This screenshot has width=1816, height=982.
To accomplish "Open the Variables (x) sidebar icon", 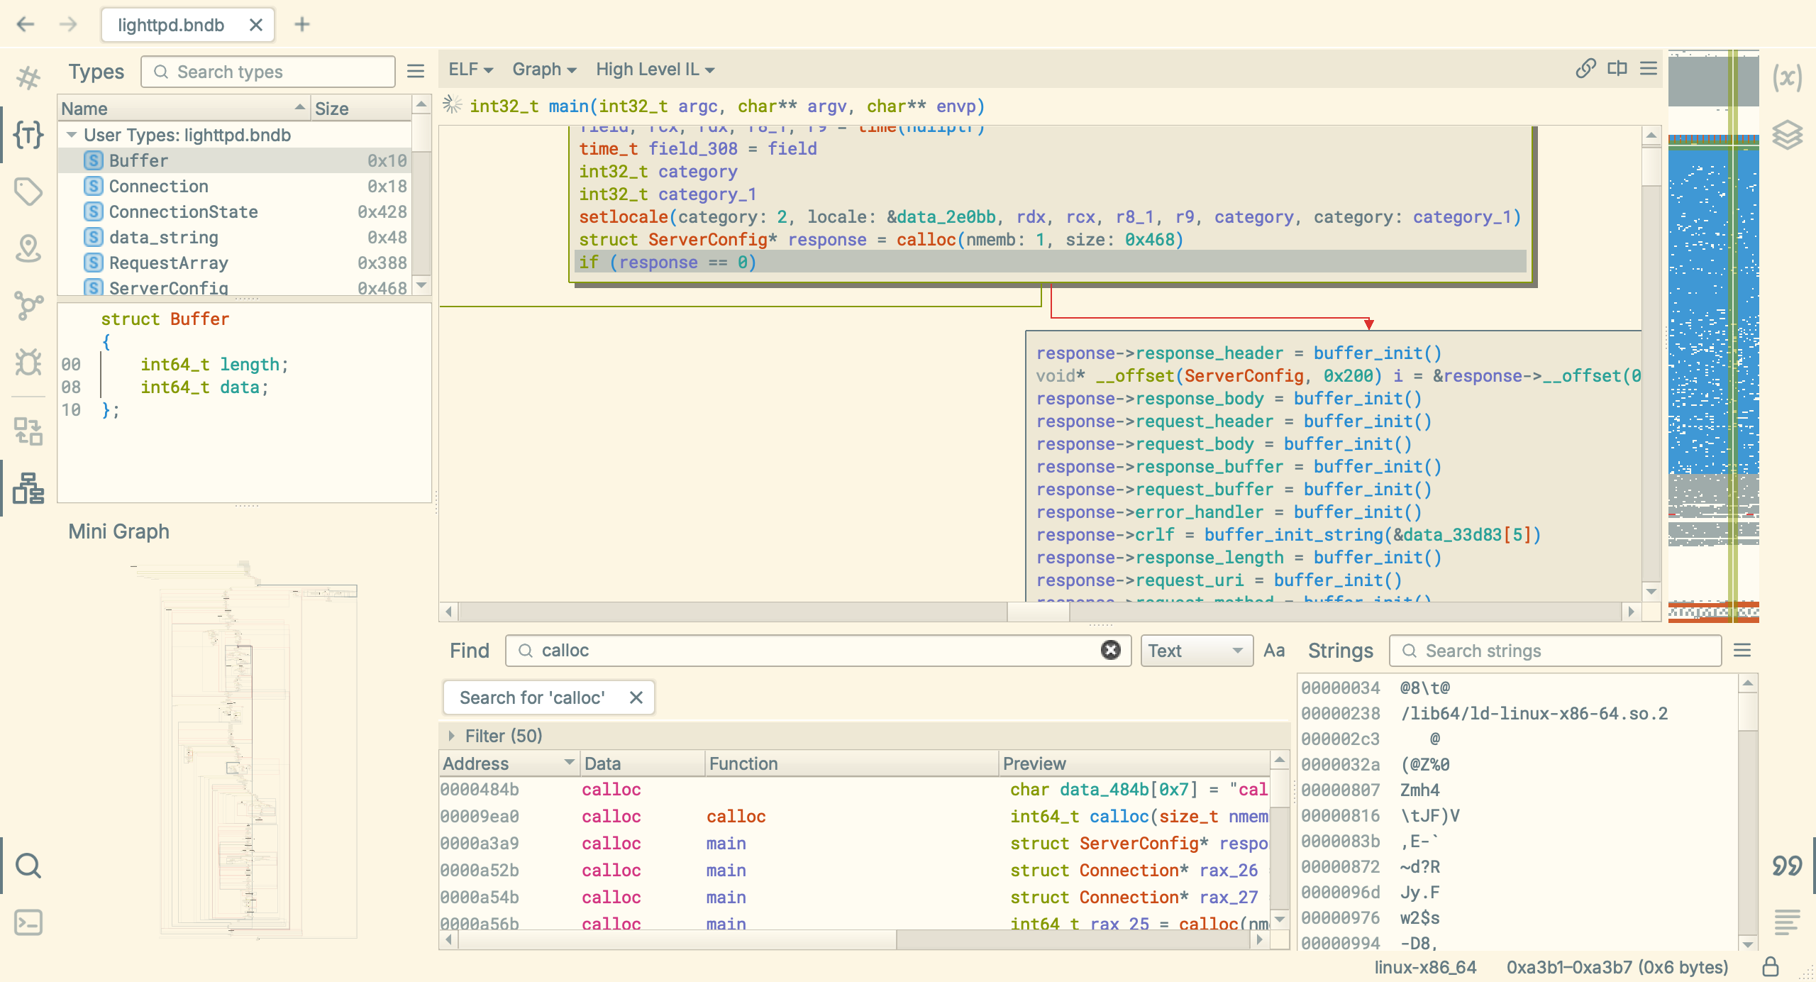I will point(1787,77).
